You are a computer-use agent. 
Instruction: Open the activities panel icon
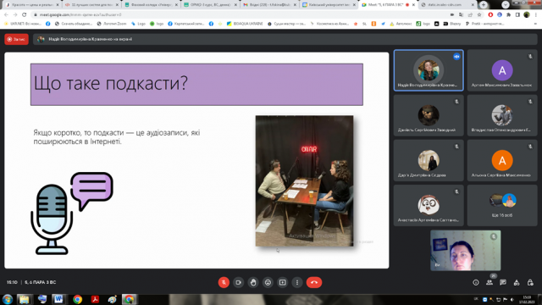click(517, 282)
